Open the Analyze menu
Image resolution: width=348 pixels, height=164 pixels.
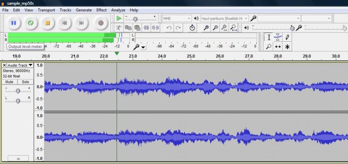118,10
